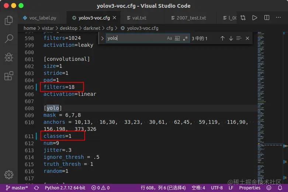288x192 pixels.
Task: Click the random=1 line
Action: tap(56, 171)
